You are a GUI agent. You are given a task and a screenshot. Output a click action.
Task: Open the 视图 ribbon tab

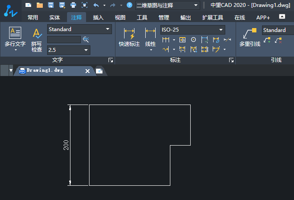coord(120,17)
